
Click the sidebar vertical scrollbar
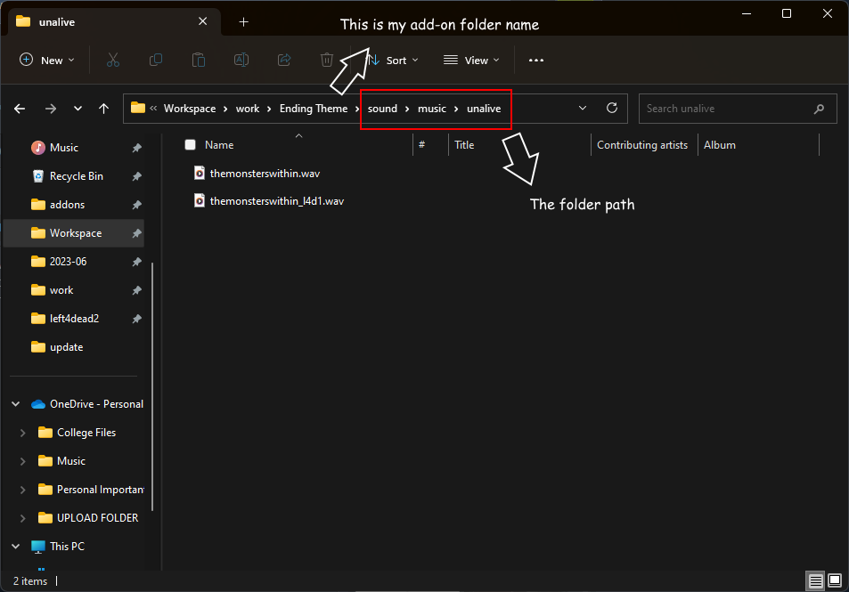pos(152,386)
